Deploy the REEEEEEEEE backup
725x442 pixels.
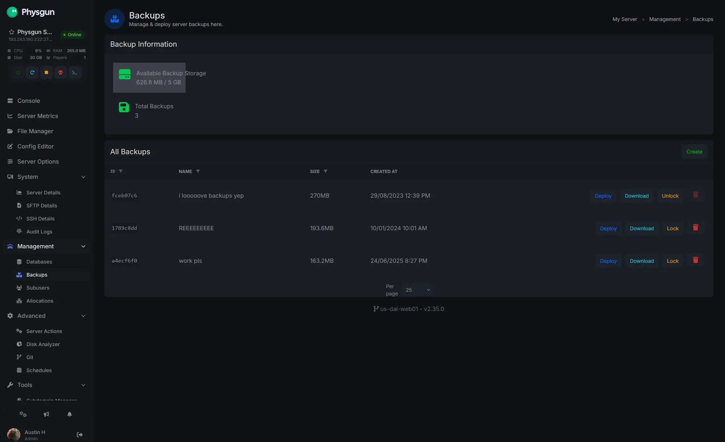(x=608, y=228)
